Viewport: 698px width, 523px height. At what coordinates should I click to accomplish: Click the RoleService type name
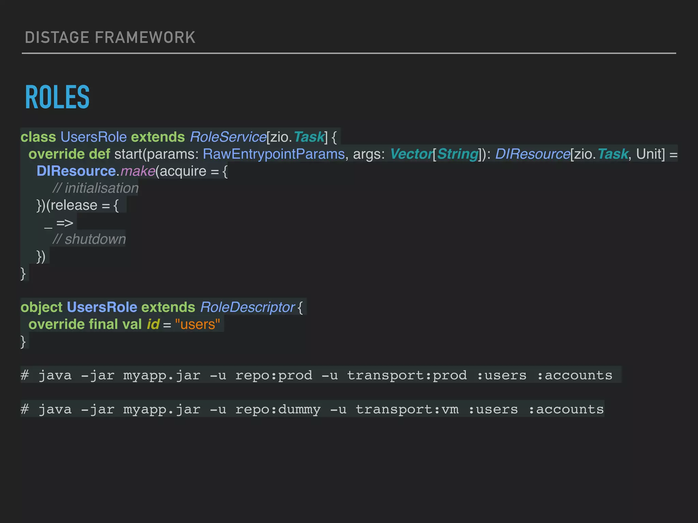[x=228, y=137]
